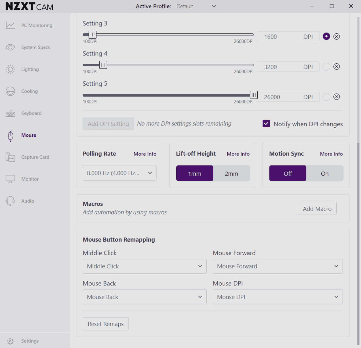The width and height of the screenshot is (361, 348).
Task: Click the Setting 4 DPI value field
Action: [x=279, y=67]
